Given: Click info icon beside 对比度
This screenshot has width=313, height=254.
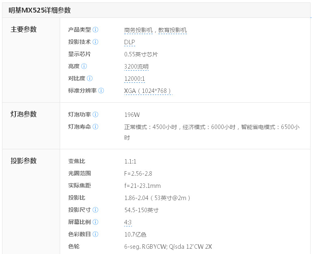Looking at the screenshot, I should point(90,78).
